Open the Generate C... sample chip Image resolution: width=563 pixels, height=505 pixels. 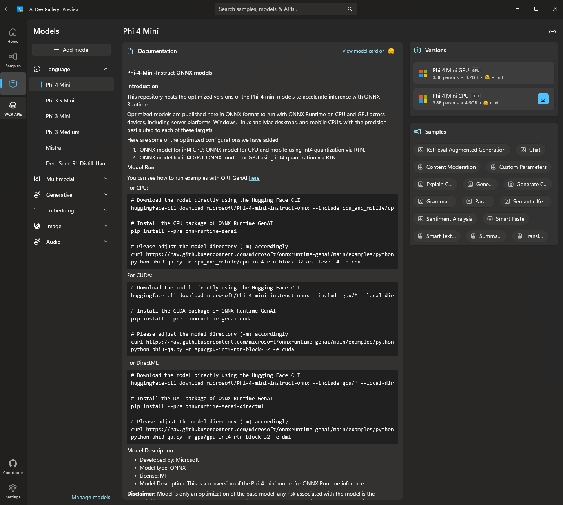click(x=528, y=184)
